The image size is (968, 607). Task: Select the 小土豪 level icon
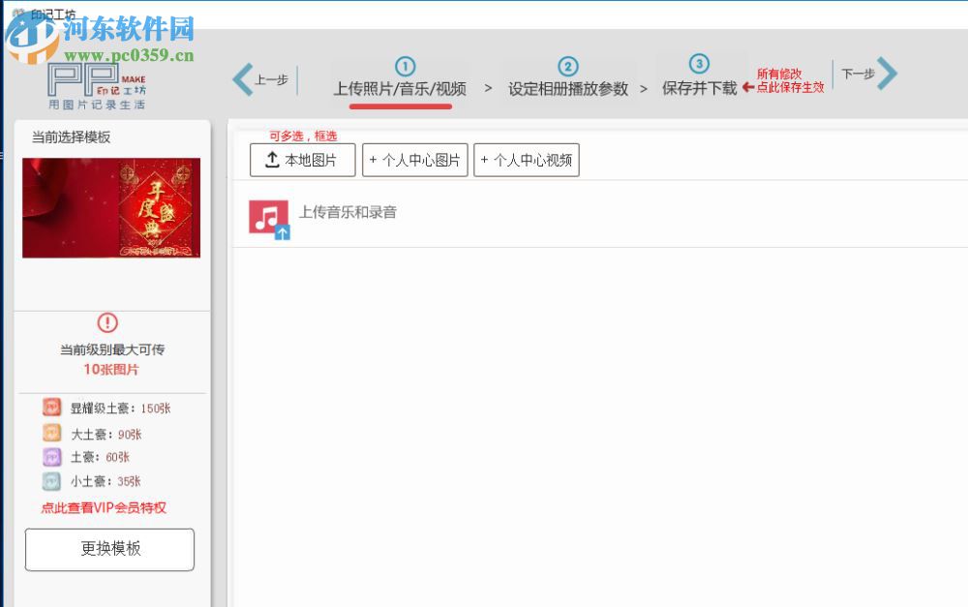(x=50, y=480)
